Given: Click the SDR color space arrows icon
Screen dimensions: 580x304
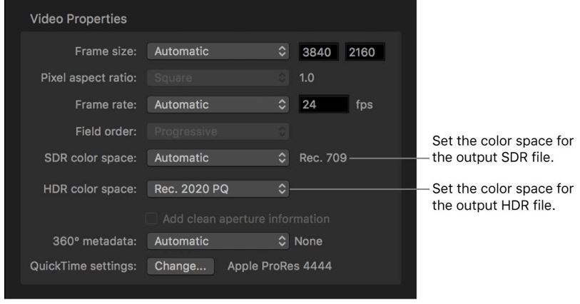Looking at the screenshot, I should click(282, 158).
